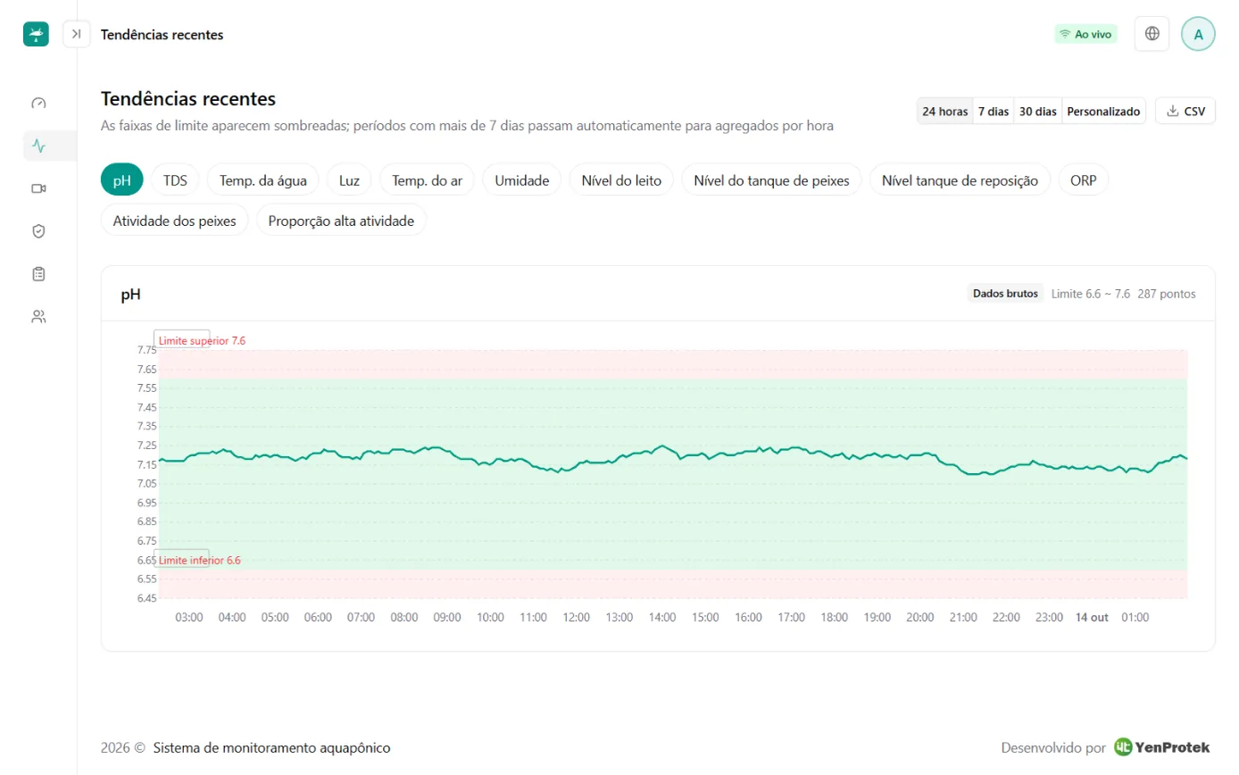The image size is (1239, 775).
Task: View the 'Nível do leito' metric
Action: [621, 179]
